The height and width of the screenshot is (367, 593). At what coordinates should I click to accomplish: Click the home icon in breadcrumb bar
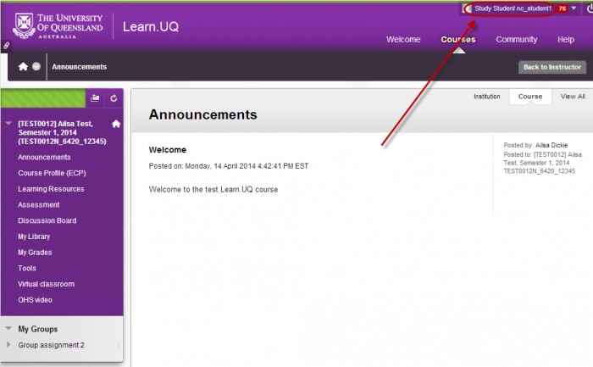click(x=23, y=67)
